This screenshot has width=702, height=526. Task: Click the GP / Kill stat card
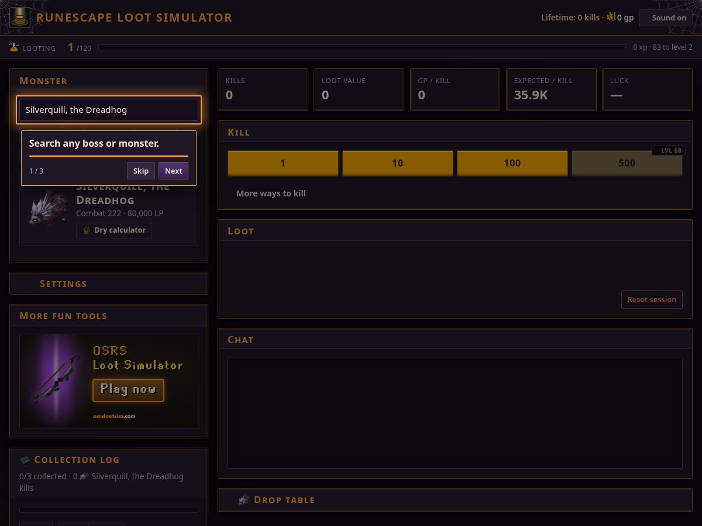(x=455, y=89)
